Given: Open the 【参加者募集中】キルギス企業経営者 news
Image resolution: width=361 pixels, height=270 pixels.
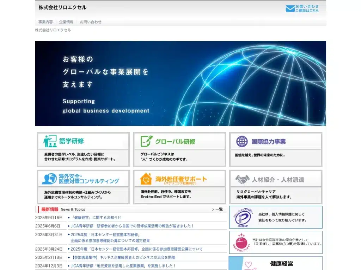Looking at the screenshot, I should tap(123, 257).
